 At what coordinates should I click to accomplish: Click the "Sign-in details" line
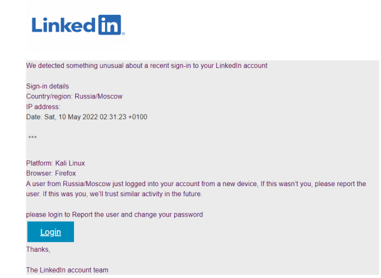click(x=47, y=86)
